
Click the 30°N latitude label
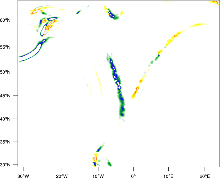[x=5, y=165]
